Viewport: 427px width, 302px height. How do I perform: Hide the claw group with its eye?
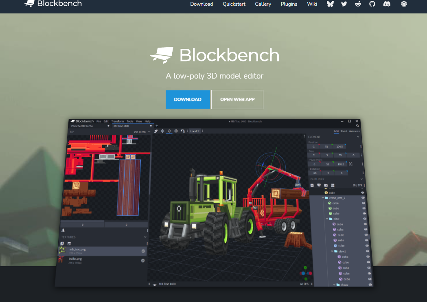(x=365, y=219)
